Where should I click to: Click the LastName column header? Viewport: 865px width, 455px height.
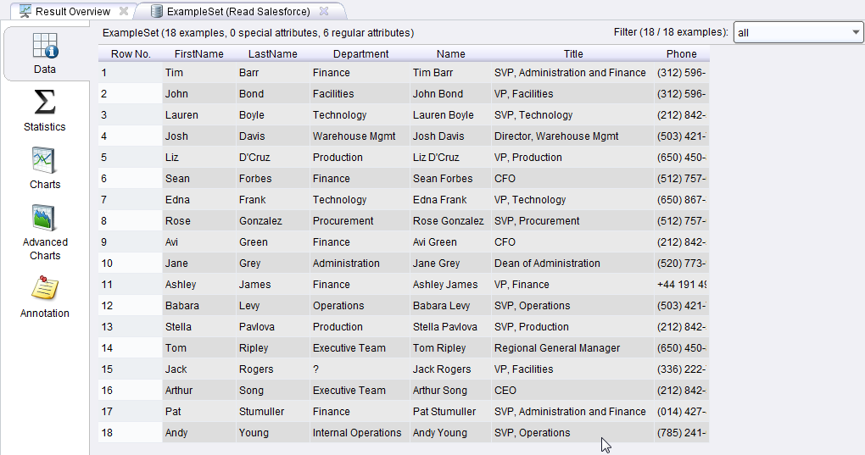tap(272, 54)
